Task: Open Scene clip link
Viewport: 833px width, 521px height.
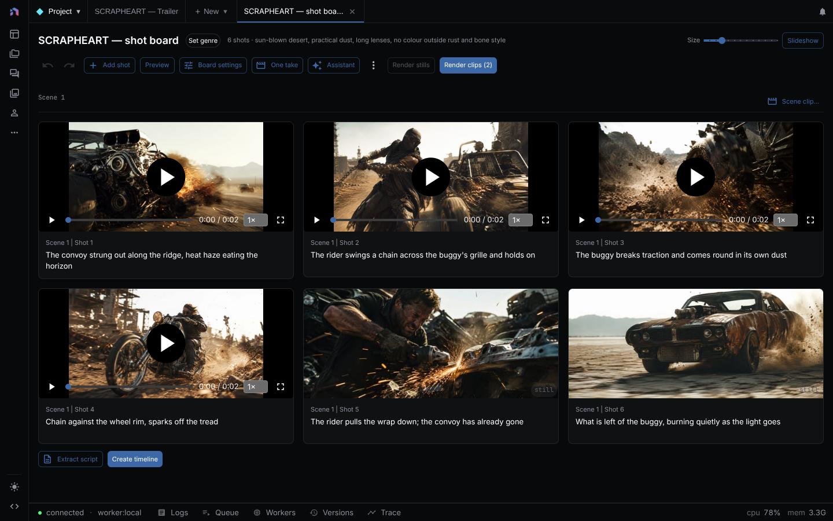Action: coord(794,101)
